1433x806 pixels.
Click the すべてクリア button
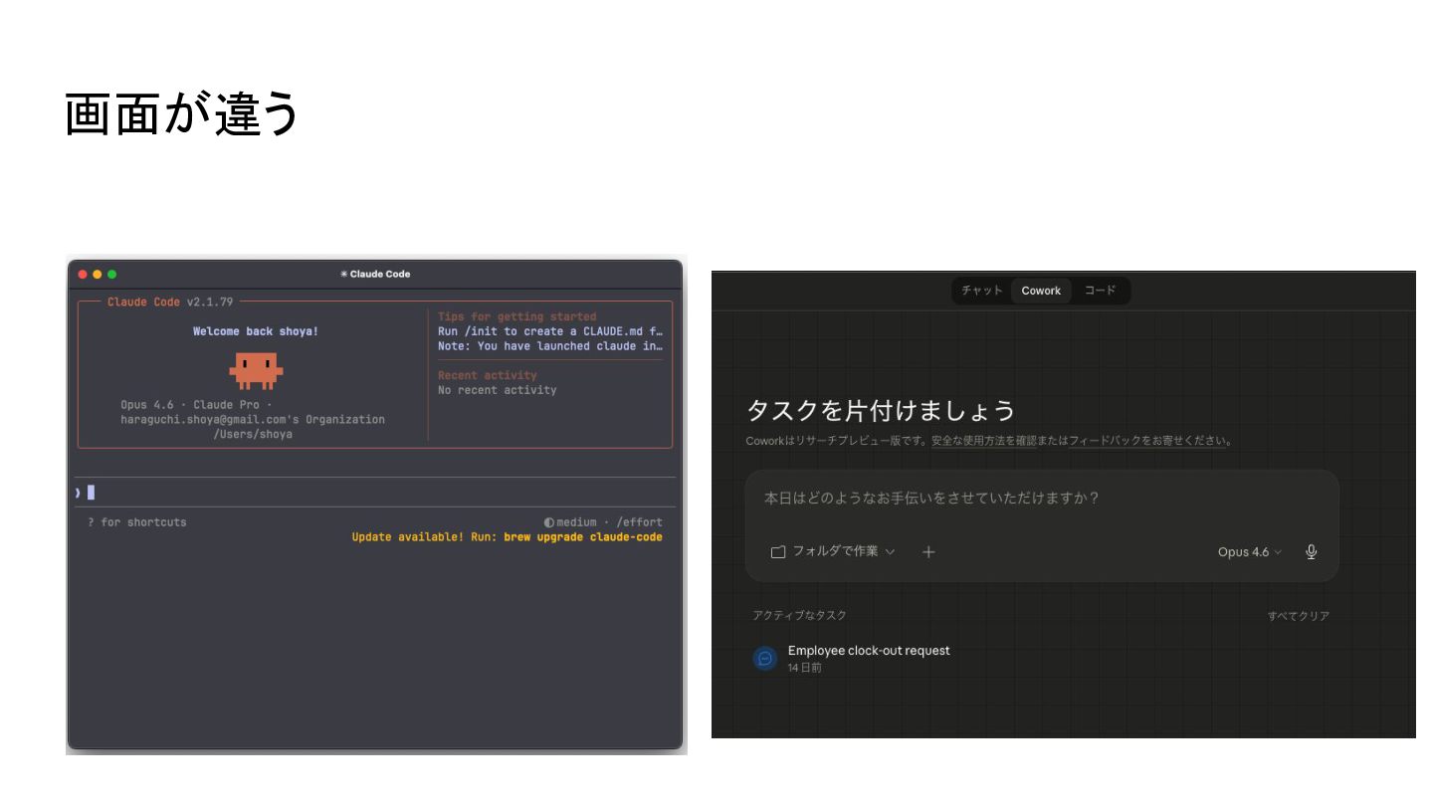click(x=1298, y=616)
